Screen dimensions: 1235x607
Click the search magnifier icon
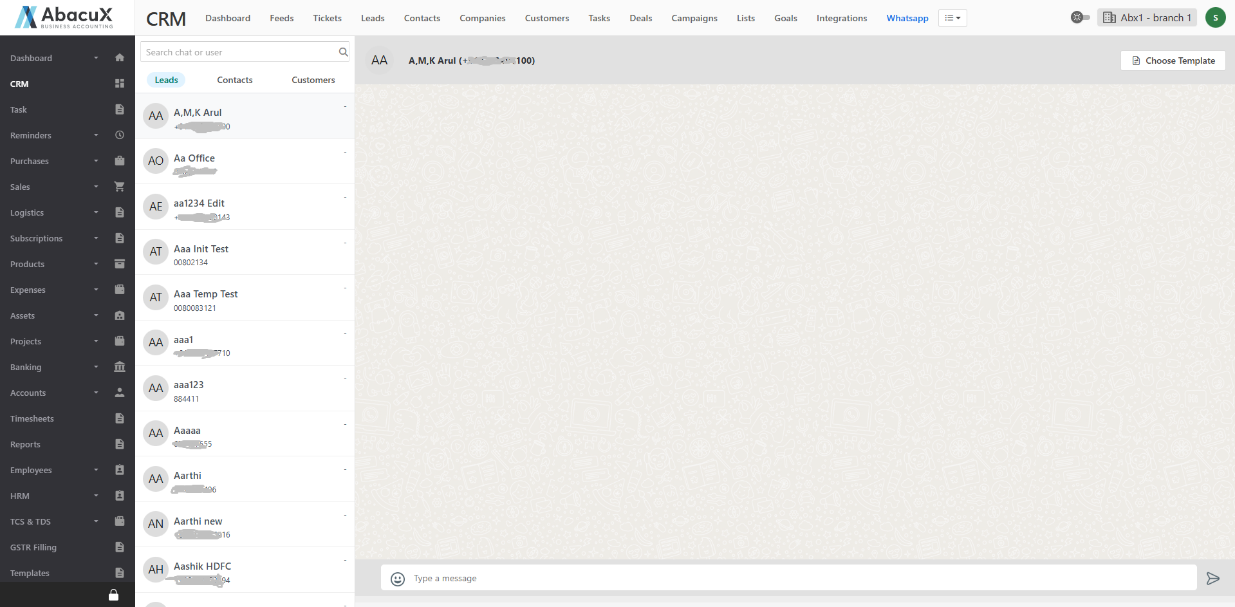click(x=343, y=52)
